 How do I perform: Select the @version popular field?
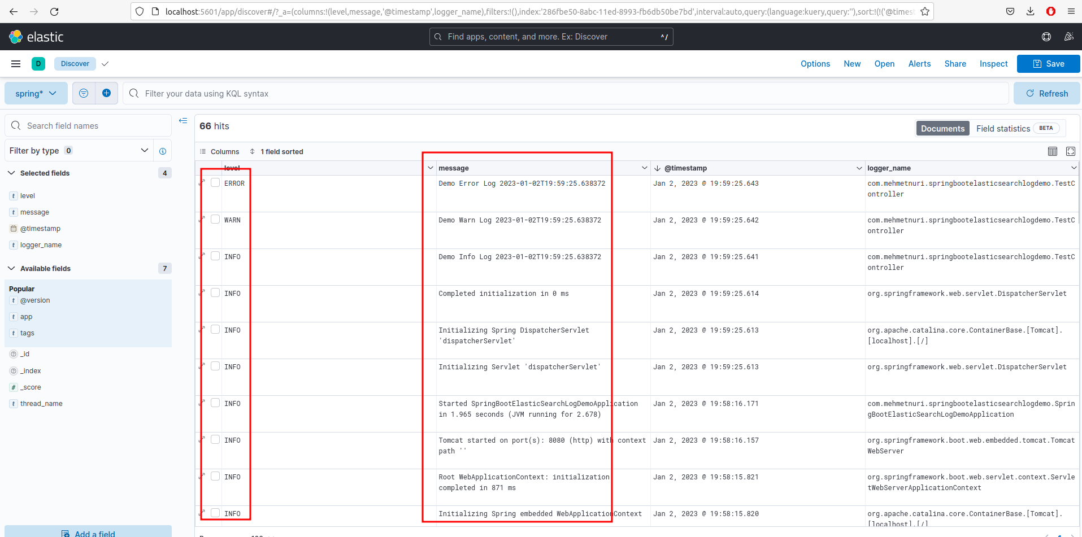tap(35, 300)
